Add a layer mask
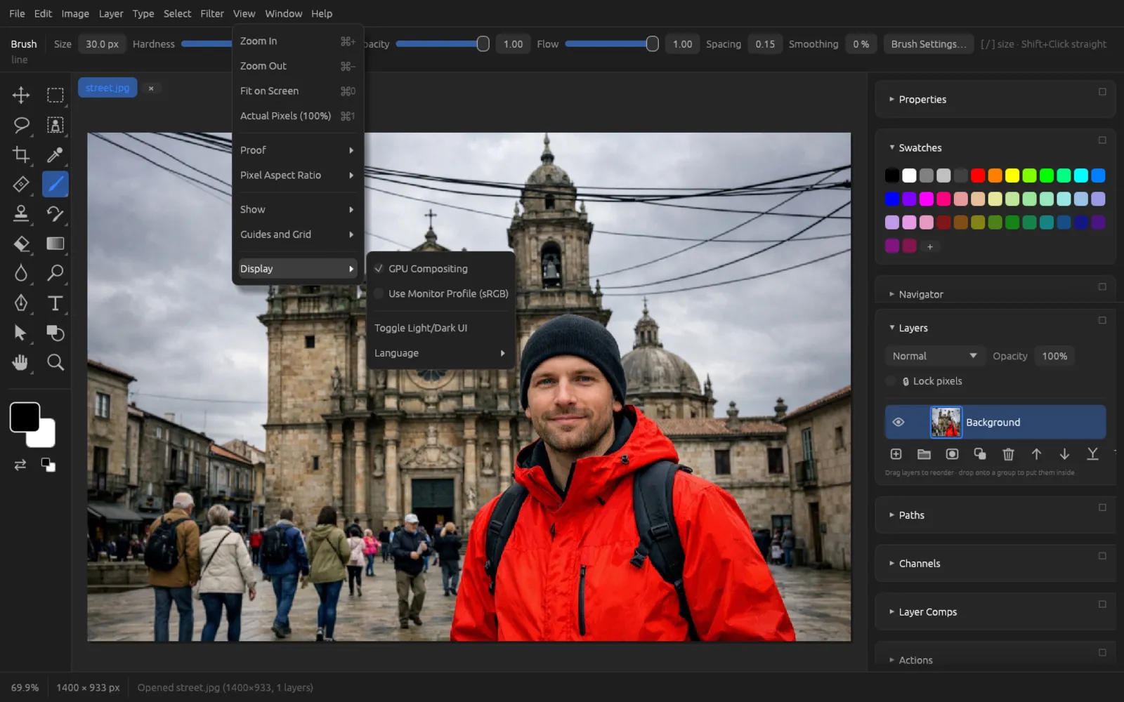This screenshot has width=1124, height=702. [x=952, y=454]
